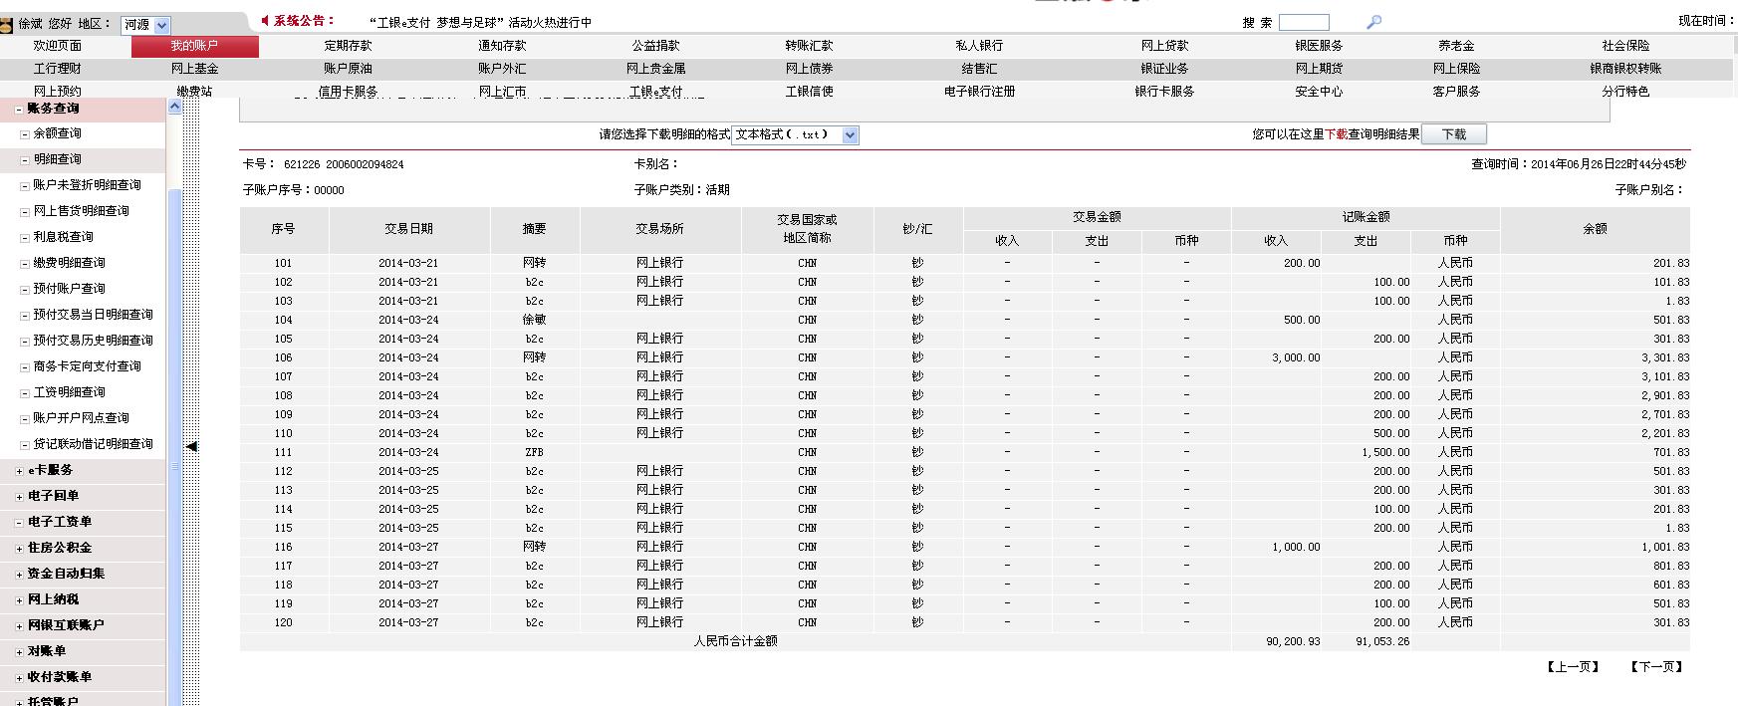The image size is (1738, 706).
Task: Expand the 资金自动归集 section
Action: point(20,574)
